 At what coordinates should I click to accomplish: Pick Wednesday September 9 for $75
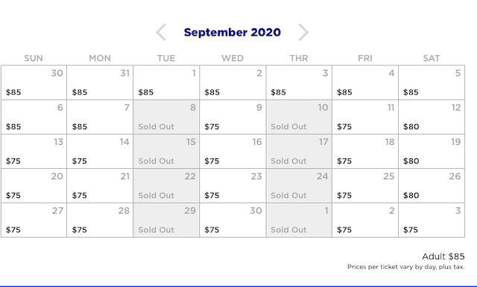(x=233, y=117)
